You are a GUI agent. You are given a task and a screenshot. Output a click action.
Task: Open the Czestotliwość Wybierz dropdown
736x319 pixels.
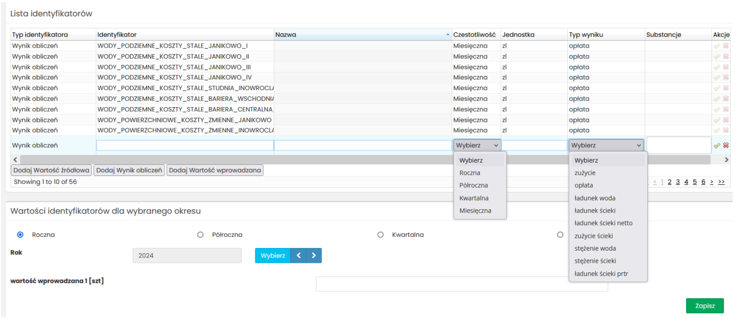[477, 145]
